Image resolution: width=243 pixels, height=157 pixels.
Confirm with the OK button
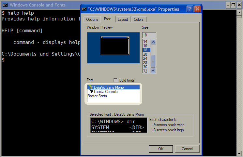pyautogui.click(x=161, y=149)
